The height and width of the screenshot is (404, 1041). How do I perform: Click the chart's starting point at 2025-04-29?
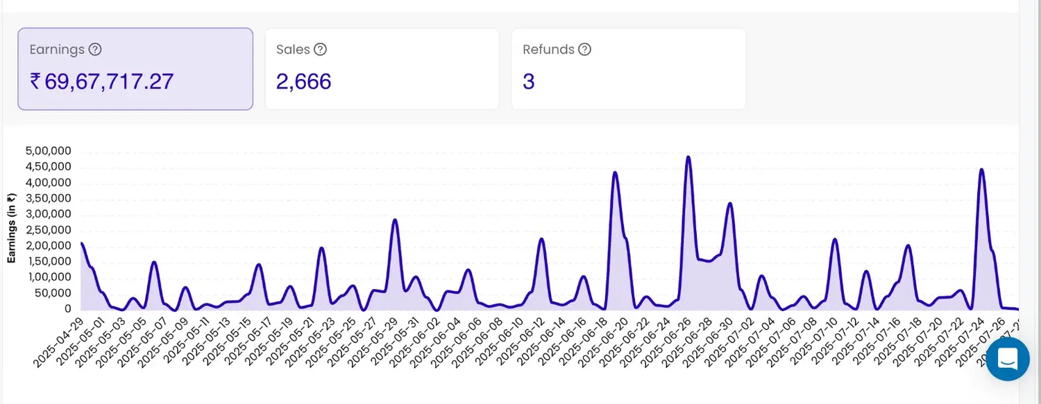[x=82, y=243]
